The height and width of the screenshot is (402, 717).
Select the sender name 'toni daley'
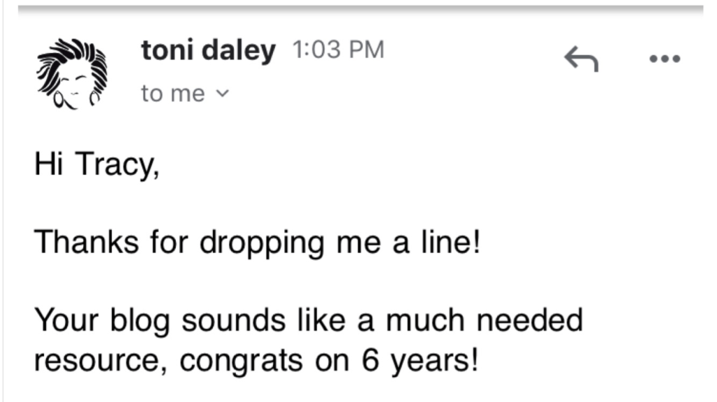pos(208,51)
